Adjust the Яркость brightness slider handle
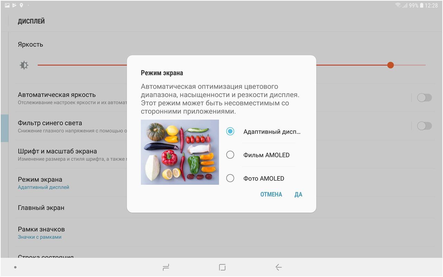This screenshot has width=443, height=277. click(x=390, y=65)
